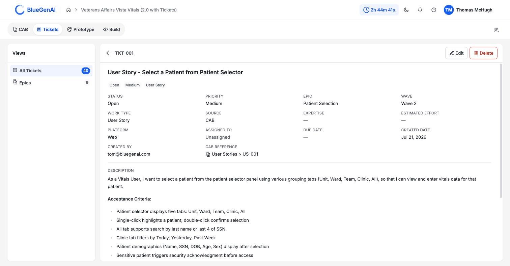Click the BlueGenAI logo icon
The image size is (510, 266).
[x=20, y=10]
